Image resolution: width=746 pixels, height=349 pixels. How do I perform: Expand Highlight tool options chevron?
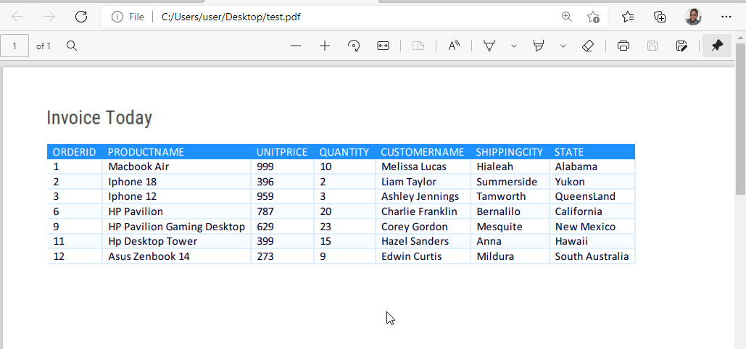point(563,46)
